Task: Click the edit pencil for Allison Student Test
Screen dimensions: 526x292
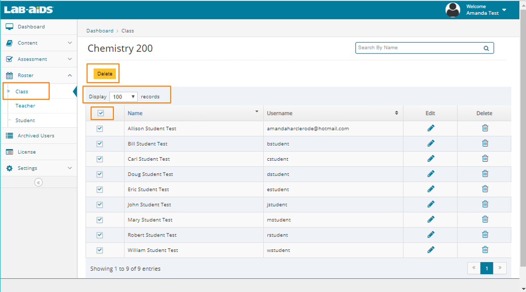Action: pos(431,128)
